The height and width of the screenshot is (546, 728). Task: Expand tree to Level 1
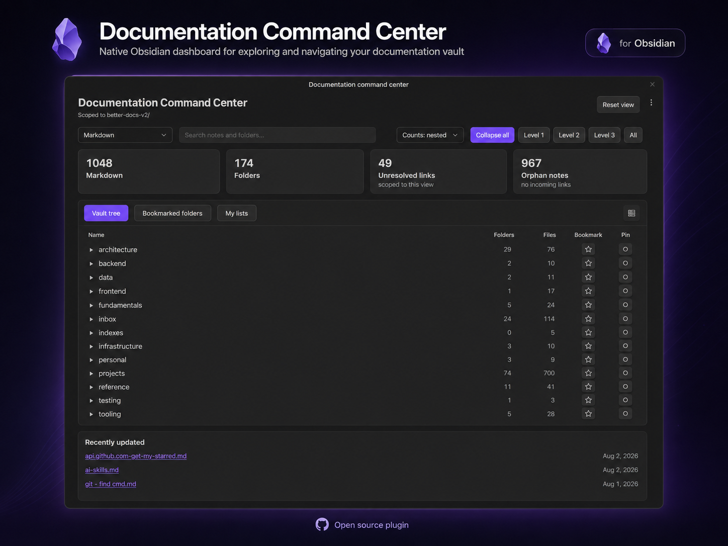click(534, 135)
